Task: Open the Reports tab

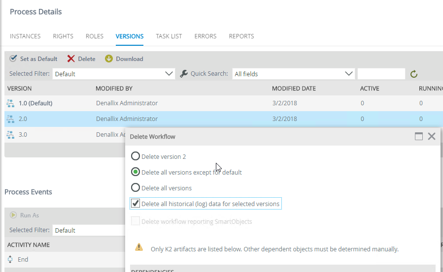Action: tap(241, 36)
